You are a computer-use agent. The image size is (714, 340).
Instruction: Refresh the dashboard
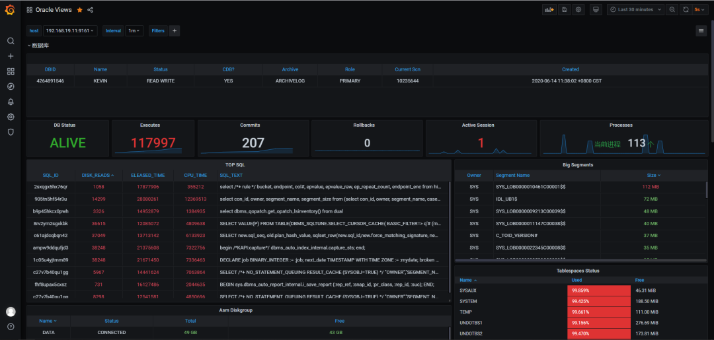686,9
